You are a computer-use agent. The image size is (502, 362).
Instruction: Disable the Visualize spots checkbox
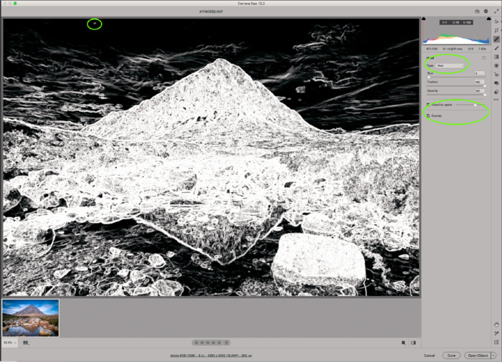coord(429,105)
